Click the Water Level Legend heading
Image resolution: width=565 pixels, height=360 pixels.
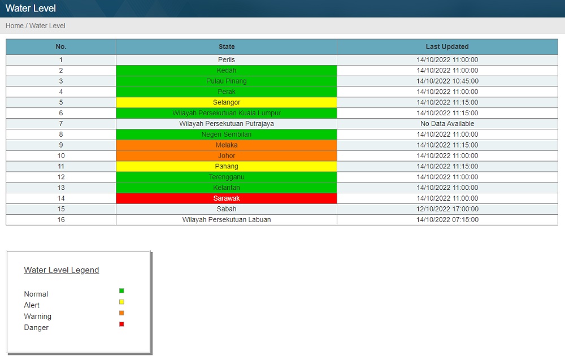click(x=61, y=270)
